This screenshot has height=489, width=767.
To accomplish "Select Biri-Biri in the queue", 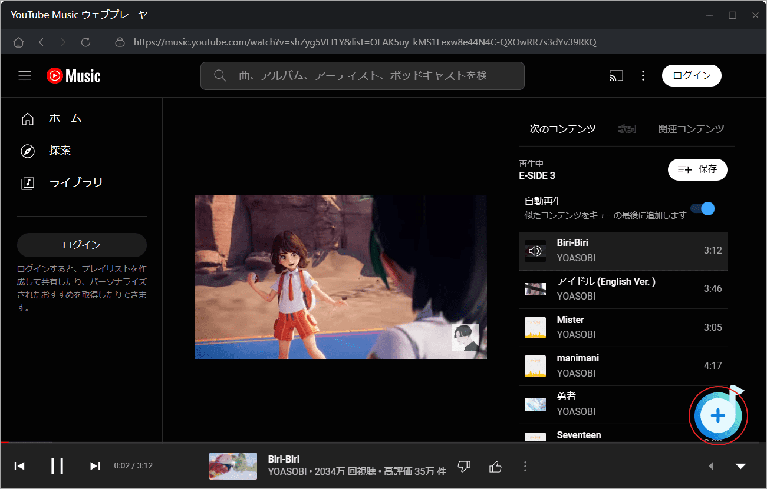I will (623, 251).
